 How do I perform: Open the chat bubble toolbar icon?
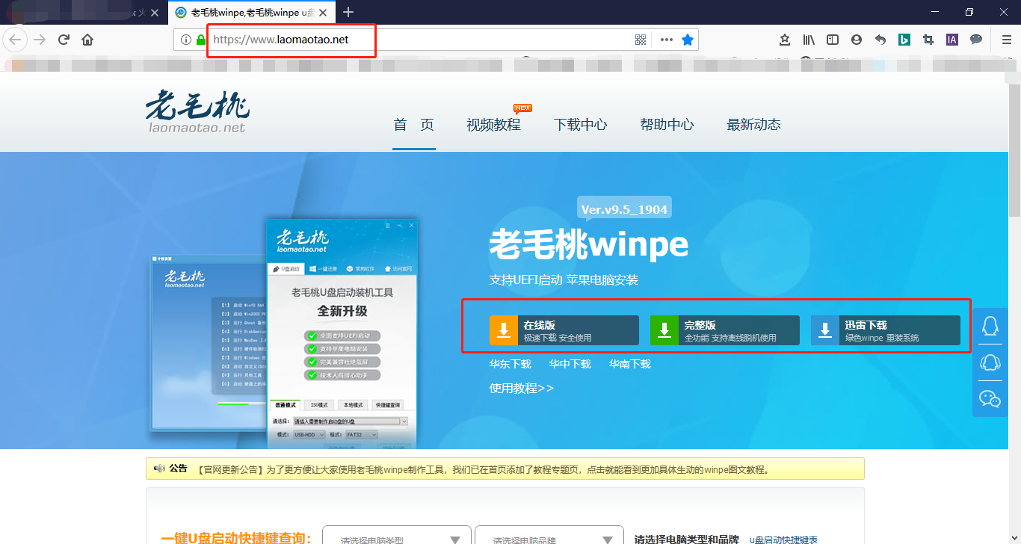point(976,40)
